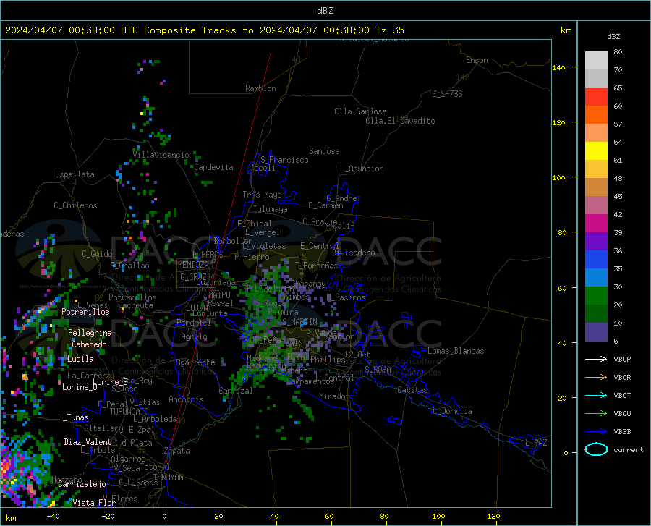
Task: Click the light blue 35 dBZ swatch
Action: point(596,278)
